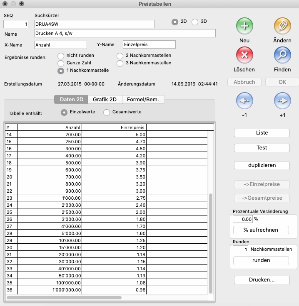
Task: Choose 'nicht runden' rounding option
Action: (x=61, y=56)
